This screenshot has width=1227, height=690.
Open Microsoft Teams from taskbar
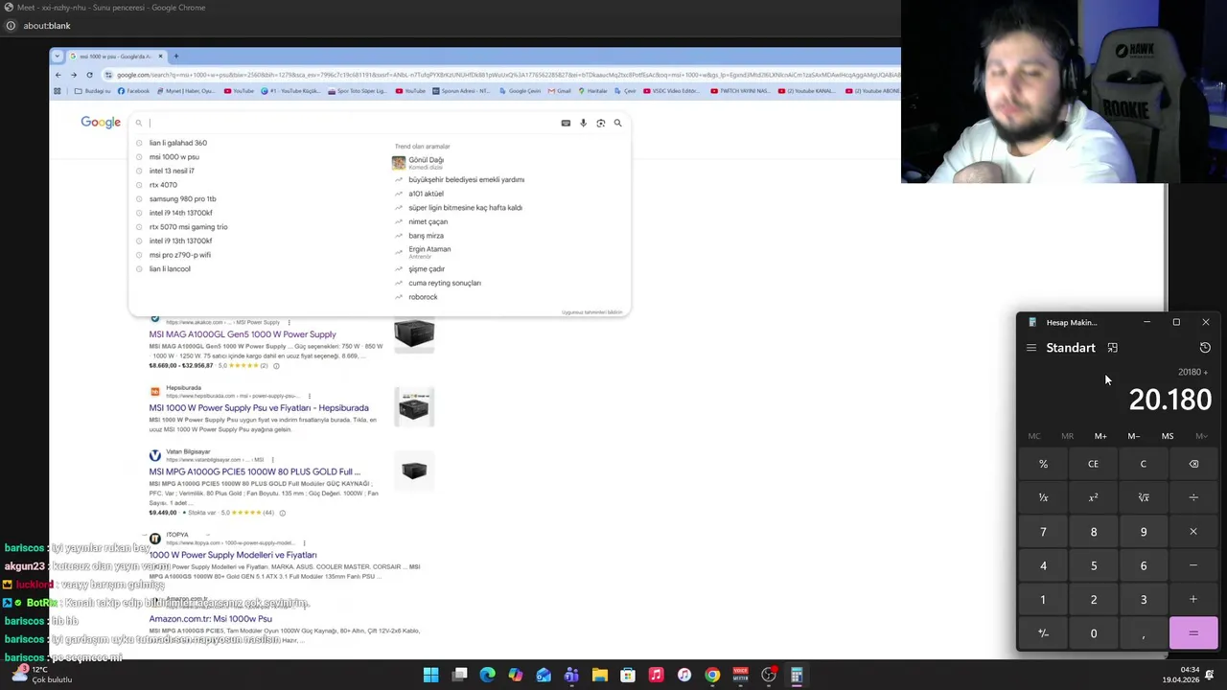click(x=571, y=676)
